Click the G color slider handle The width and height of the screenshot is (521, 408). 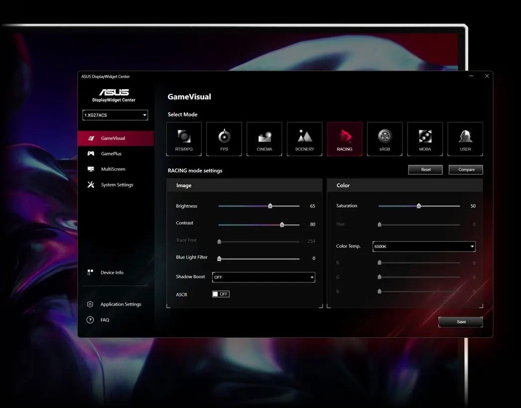[x=380, y=277]
